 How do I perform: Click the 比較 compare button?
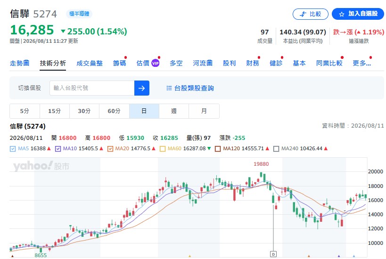pos(310,14)
